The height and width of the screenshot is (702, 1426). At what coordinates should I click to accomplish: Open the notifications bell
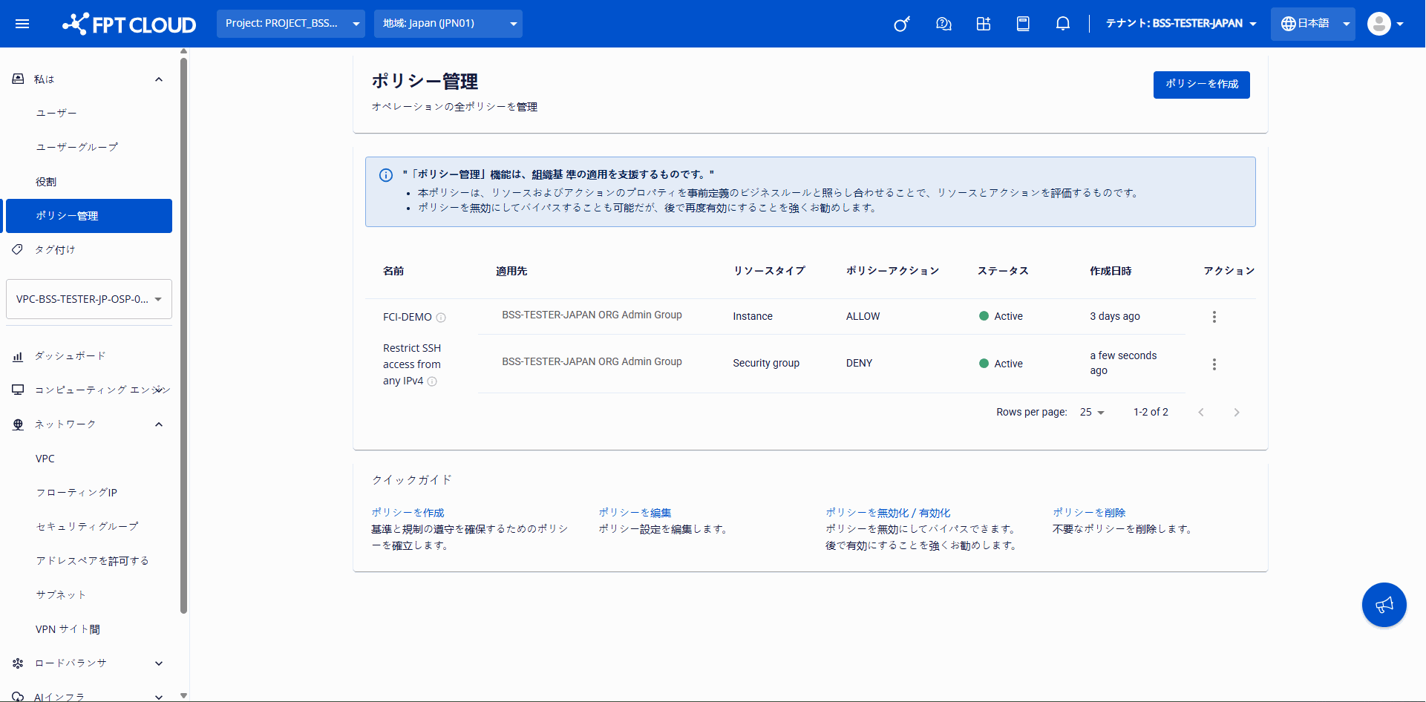pos(1063,24)
